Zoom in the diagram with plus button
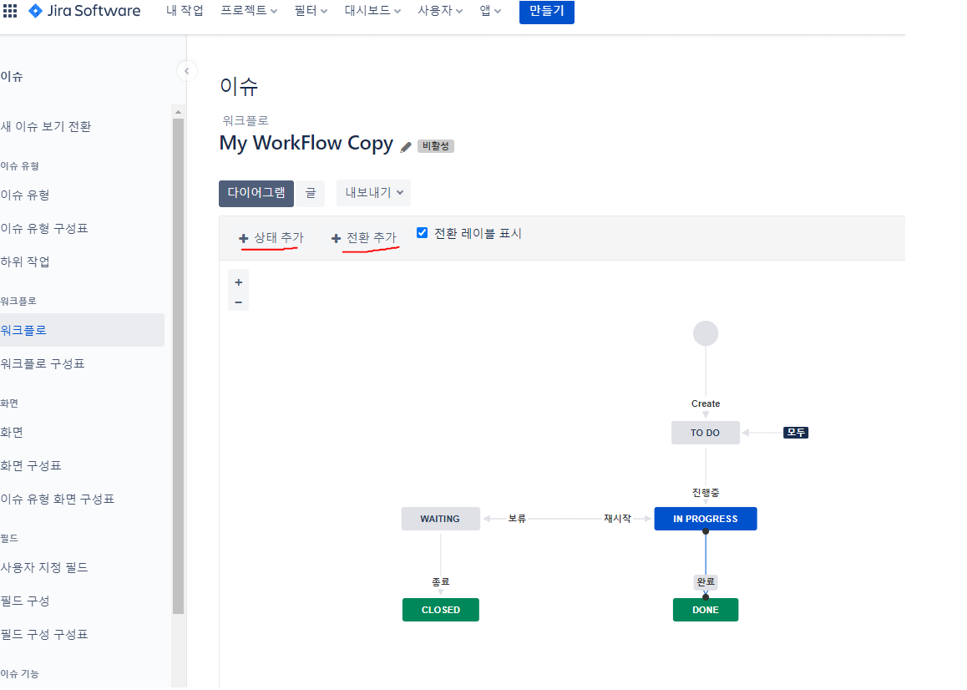967x690 pixels. (x=239, y=282)
